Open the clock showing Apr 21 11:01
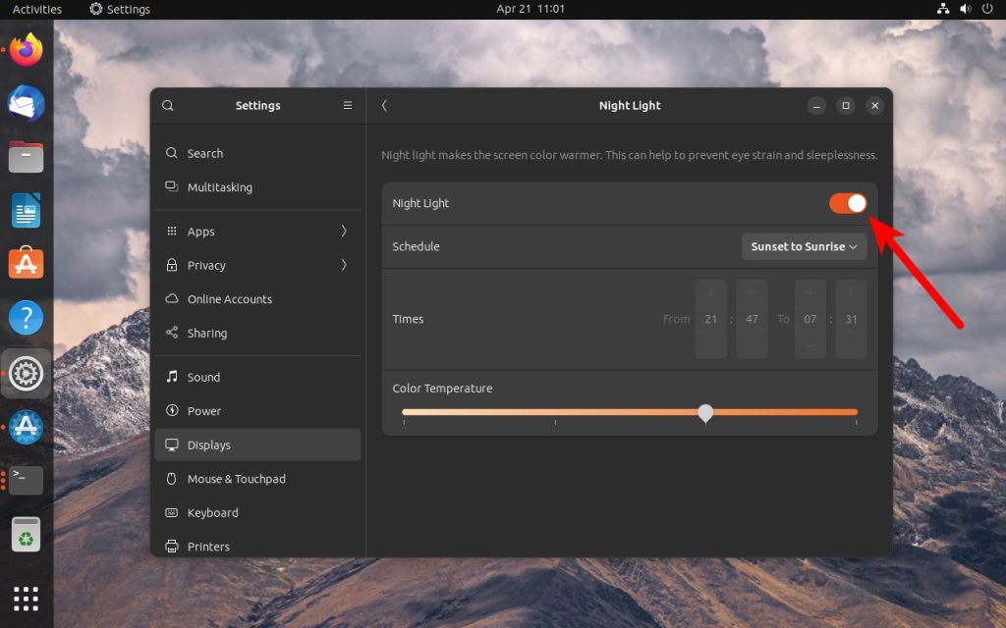The image size is (1006, 628). pos(531,9)
